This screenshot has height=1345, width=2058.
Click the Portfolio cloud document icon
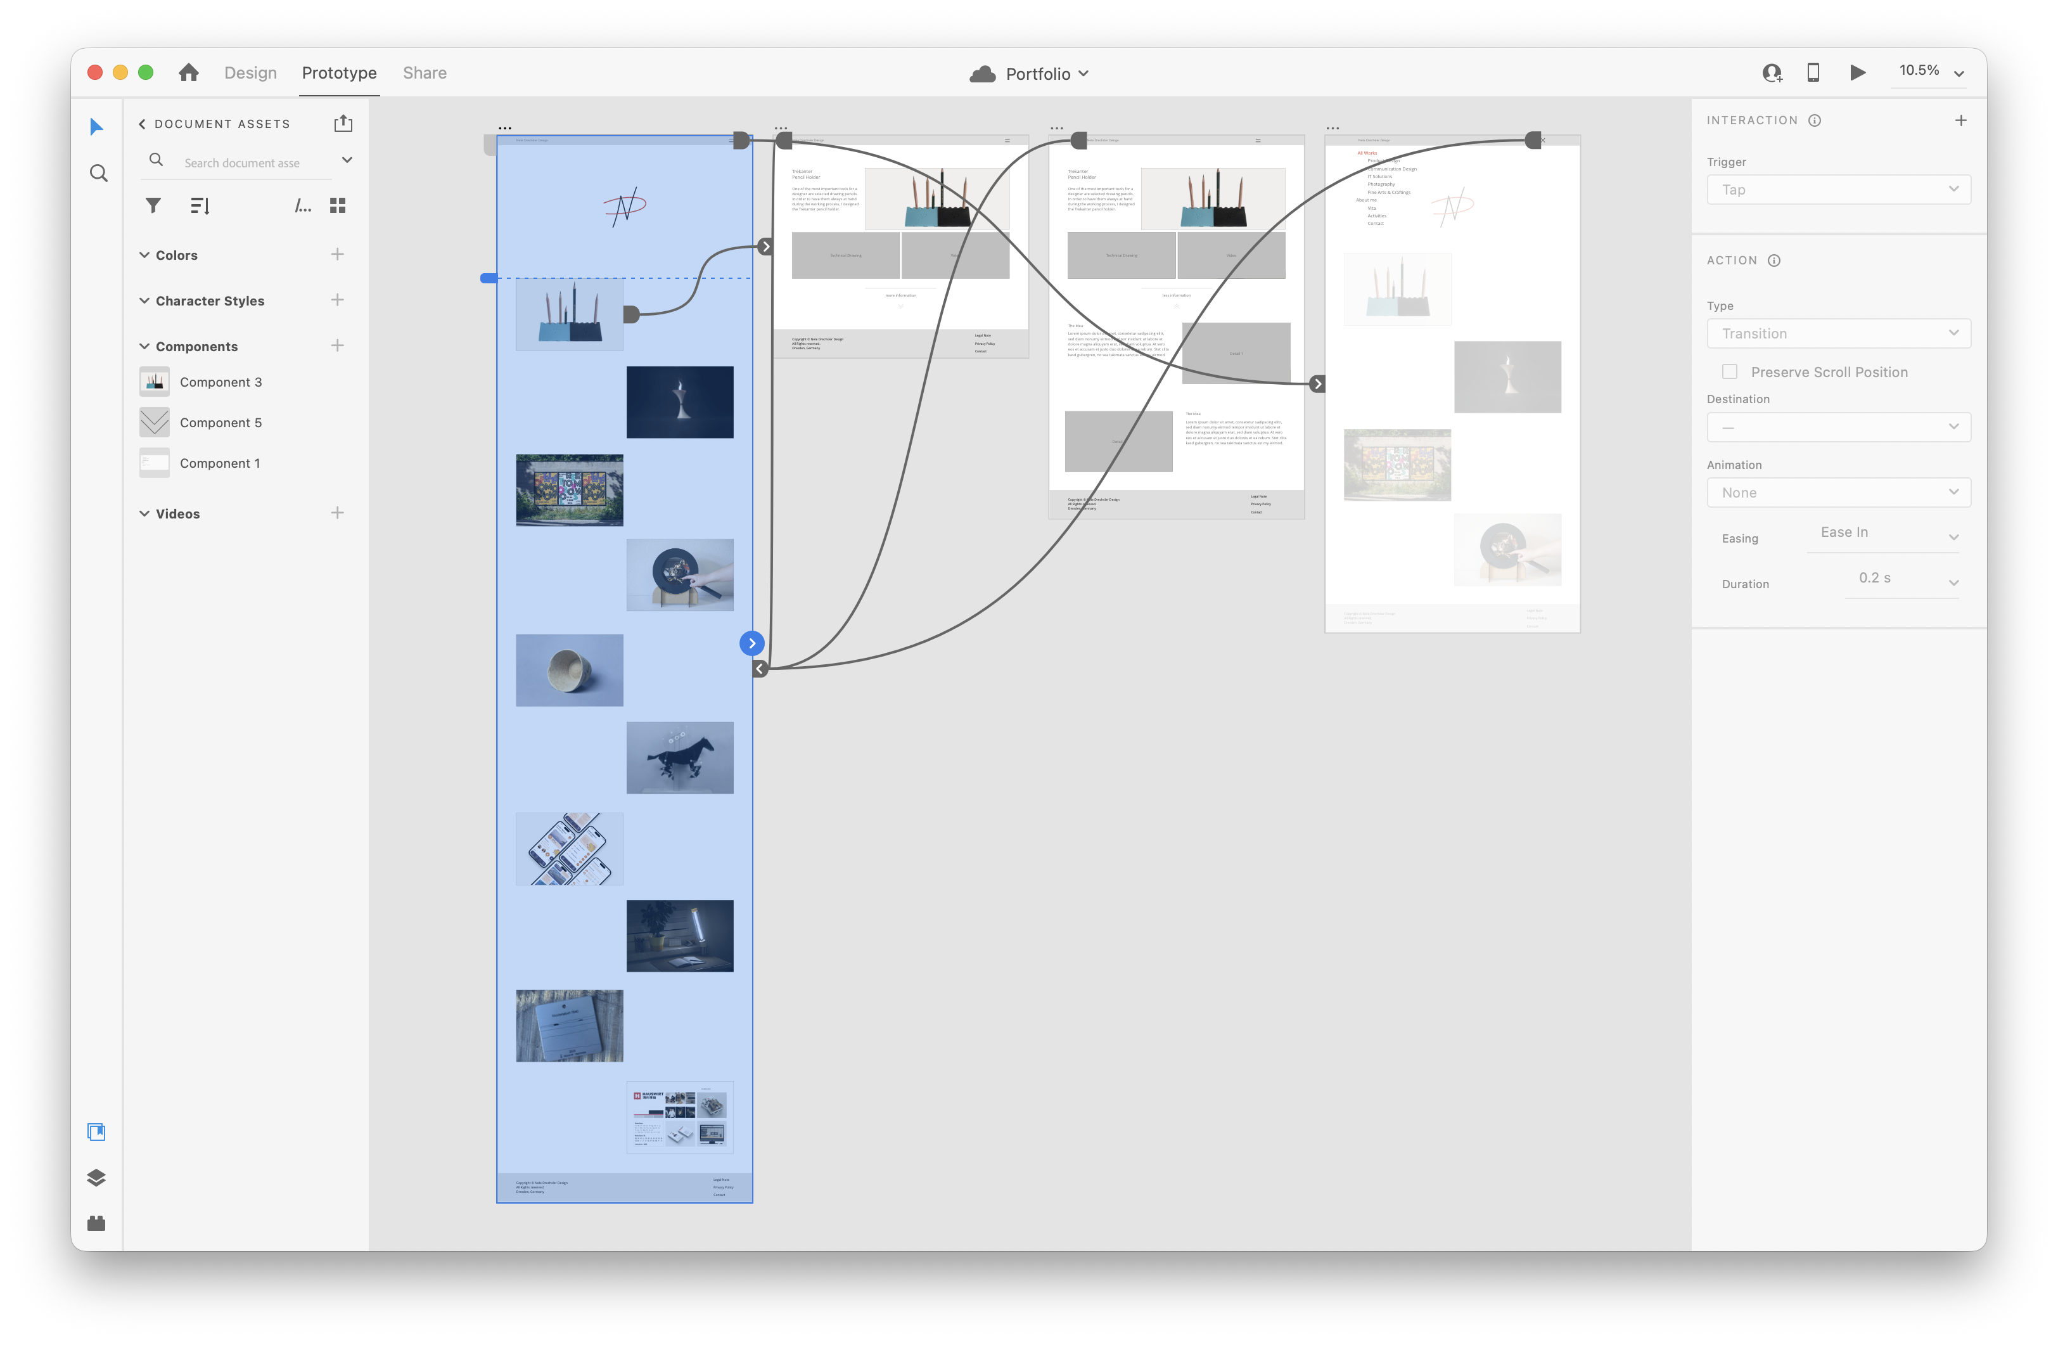(x=982, y=74)
